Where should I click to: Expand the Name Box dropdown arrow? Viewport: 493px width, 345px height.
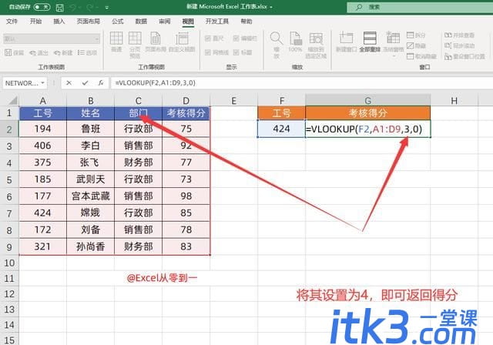tap(43, 83)
